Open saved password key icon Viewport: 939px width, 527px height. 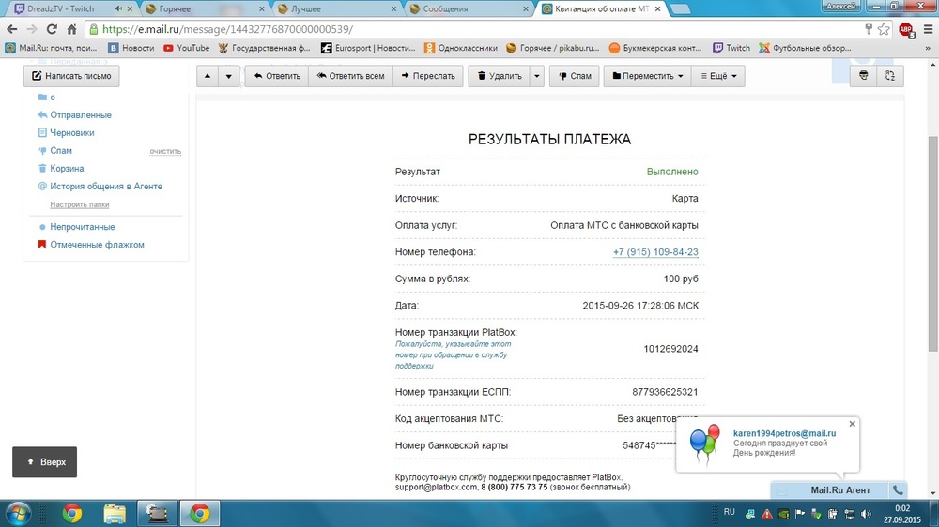(869, 29)
